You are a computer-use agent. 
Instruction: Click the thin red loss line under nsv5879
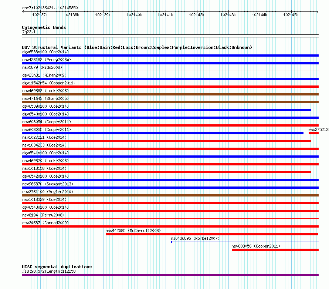tap(170, 71)
